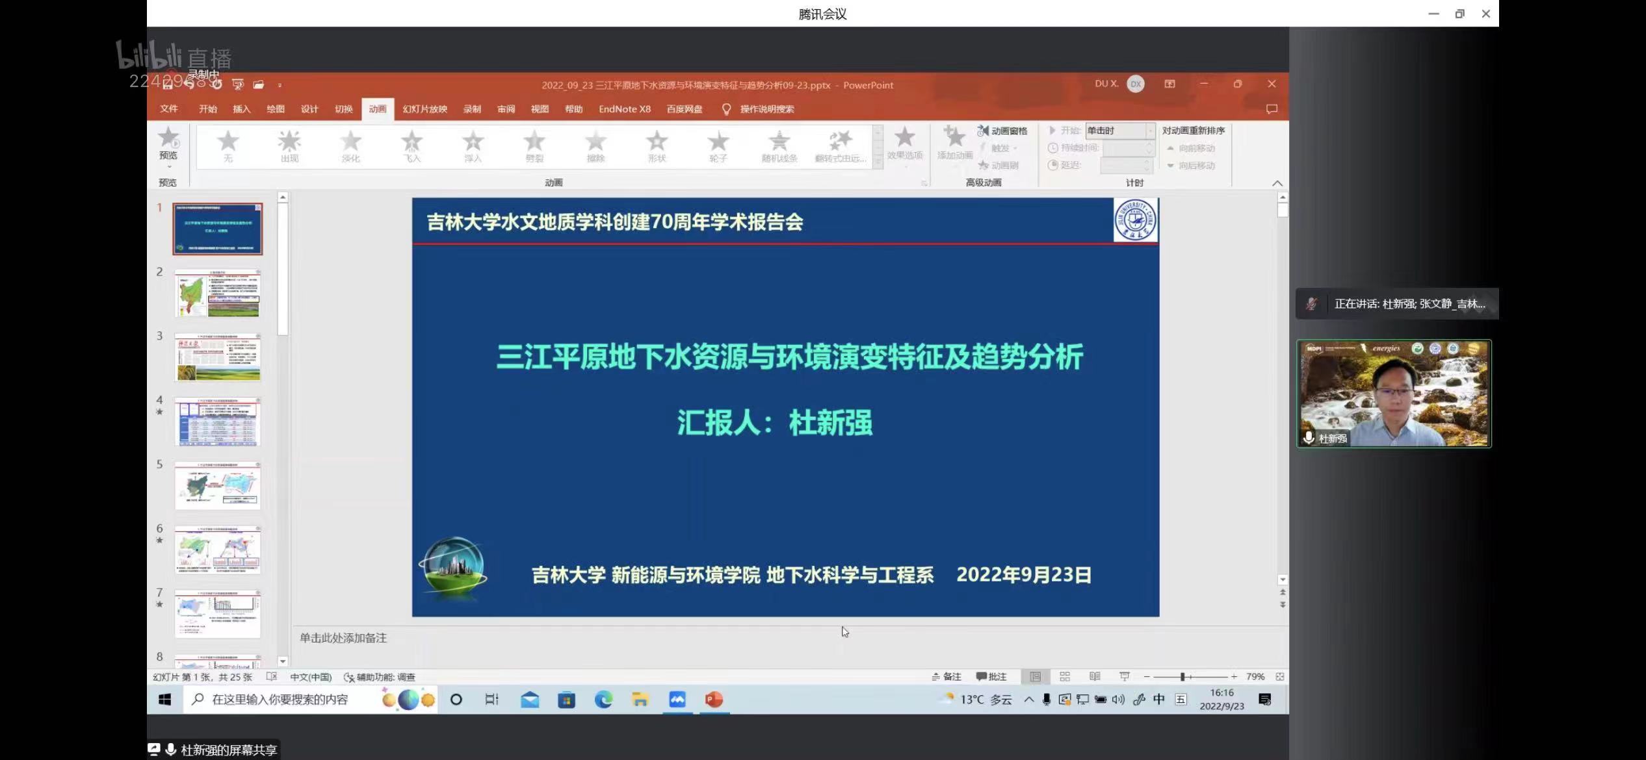This screenshot has height=760, width=1646.
Task: Select the 飞入 fly-in animation effect
Action: coord(411,145)
